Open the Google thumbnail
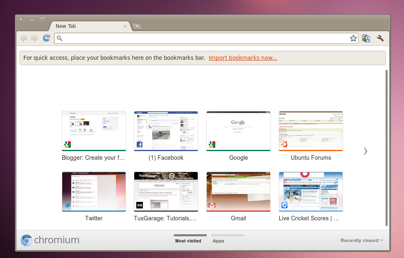The width and height of the screenshot is (404, 258). click(x=238, y=131)
